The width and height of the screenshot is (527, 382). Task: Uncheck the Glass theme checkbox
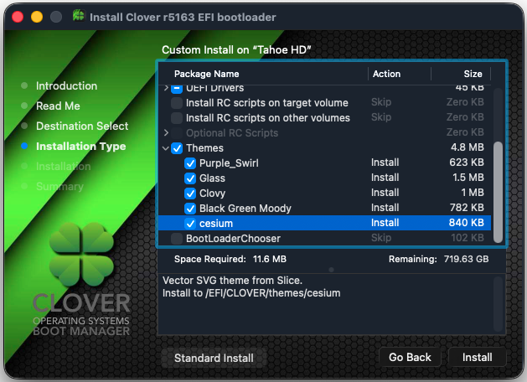pos(190,178)
